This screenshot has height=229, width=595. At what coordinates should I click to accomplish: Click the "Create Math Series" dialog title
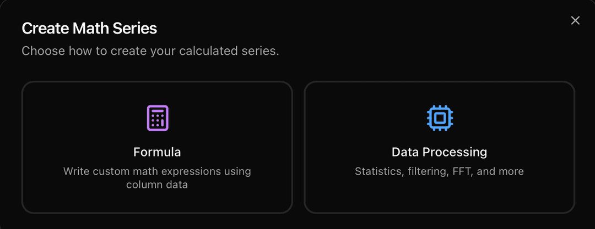click(x=89, y=29)
